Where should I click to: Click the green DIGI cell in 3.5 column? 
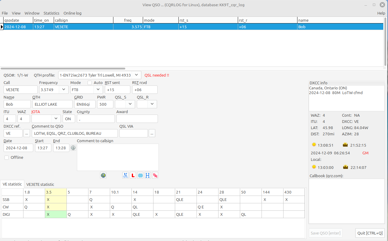click(56, 214)
